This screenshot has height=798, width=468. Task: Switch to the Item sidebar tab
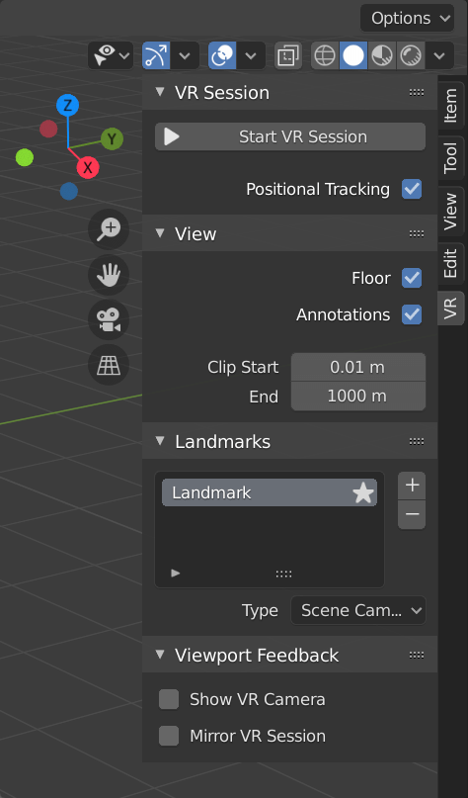450,106
